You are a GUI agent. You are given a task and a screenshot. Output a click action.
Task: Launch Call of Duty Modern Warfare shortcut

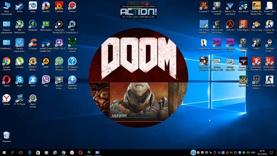click(204, 27)
